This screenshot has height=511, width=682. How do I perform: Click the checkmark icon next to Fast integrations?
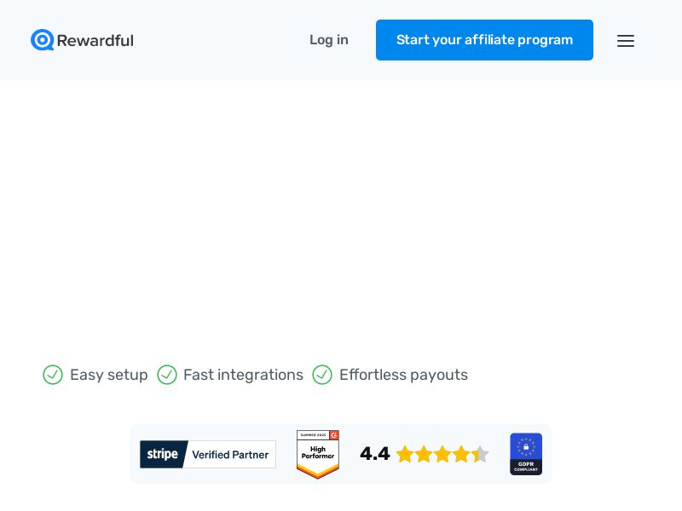click(167, 375)
